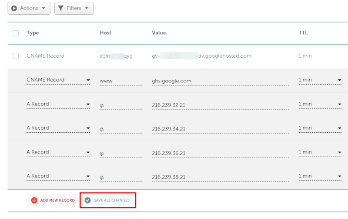Open the Actions dropdown menu
Screen dimensions: 348x219
pyautogui.click(x=29, y=8)
